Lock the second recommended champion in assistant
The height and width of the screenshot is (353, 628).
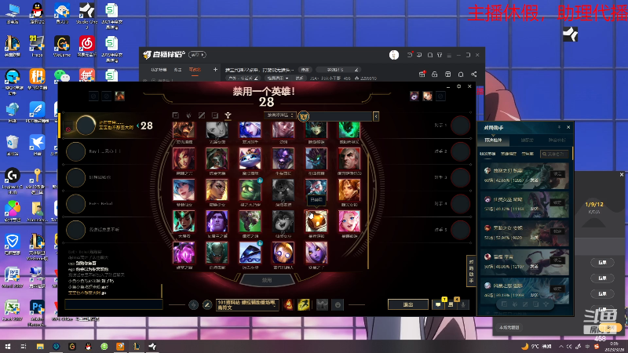pos(557,202)
